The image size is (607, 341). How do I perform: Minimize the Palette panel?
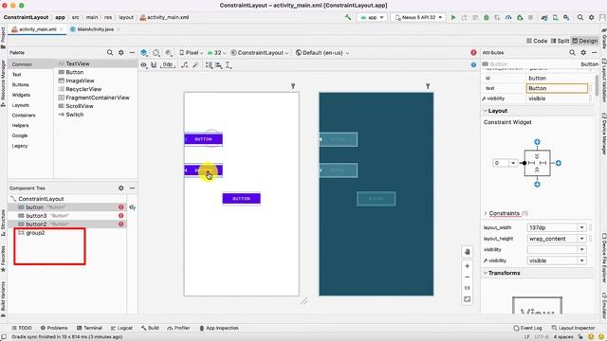[x=132, y=53]
